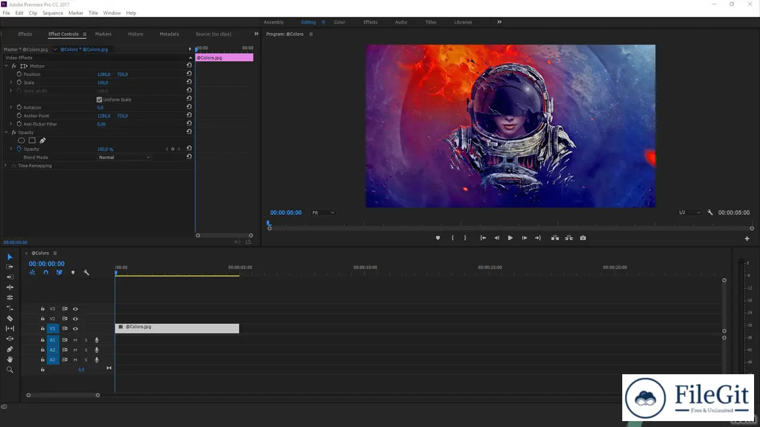Viewport: 760px width, 427px height.
Task: Expand the Time Remapping group
Action: [x=6, y=165]
